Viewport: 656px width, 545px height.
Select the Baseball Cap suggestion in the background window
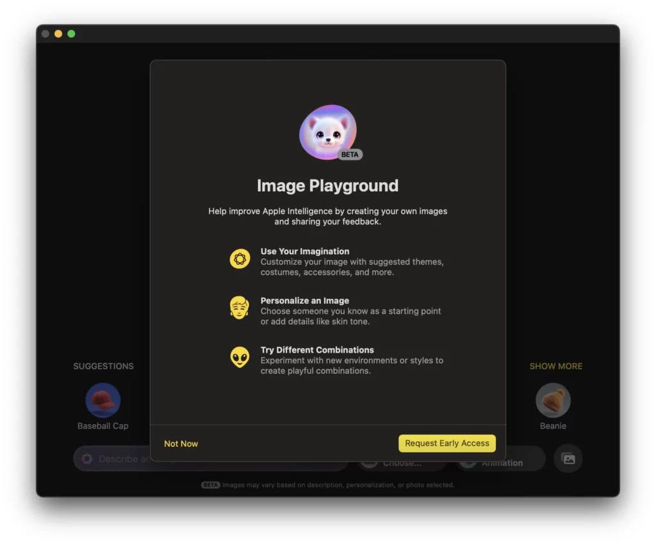click(103, 406)
